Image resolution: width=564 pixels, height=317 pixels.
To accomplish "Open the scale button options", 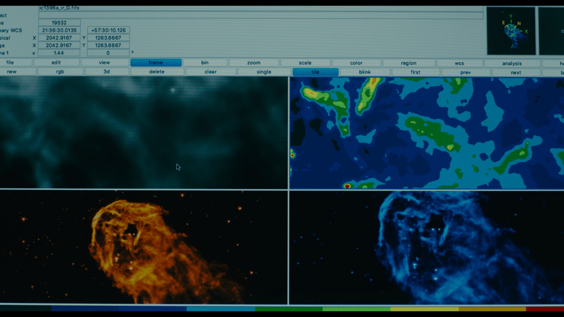I will click(305, 63).
